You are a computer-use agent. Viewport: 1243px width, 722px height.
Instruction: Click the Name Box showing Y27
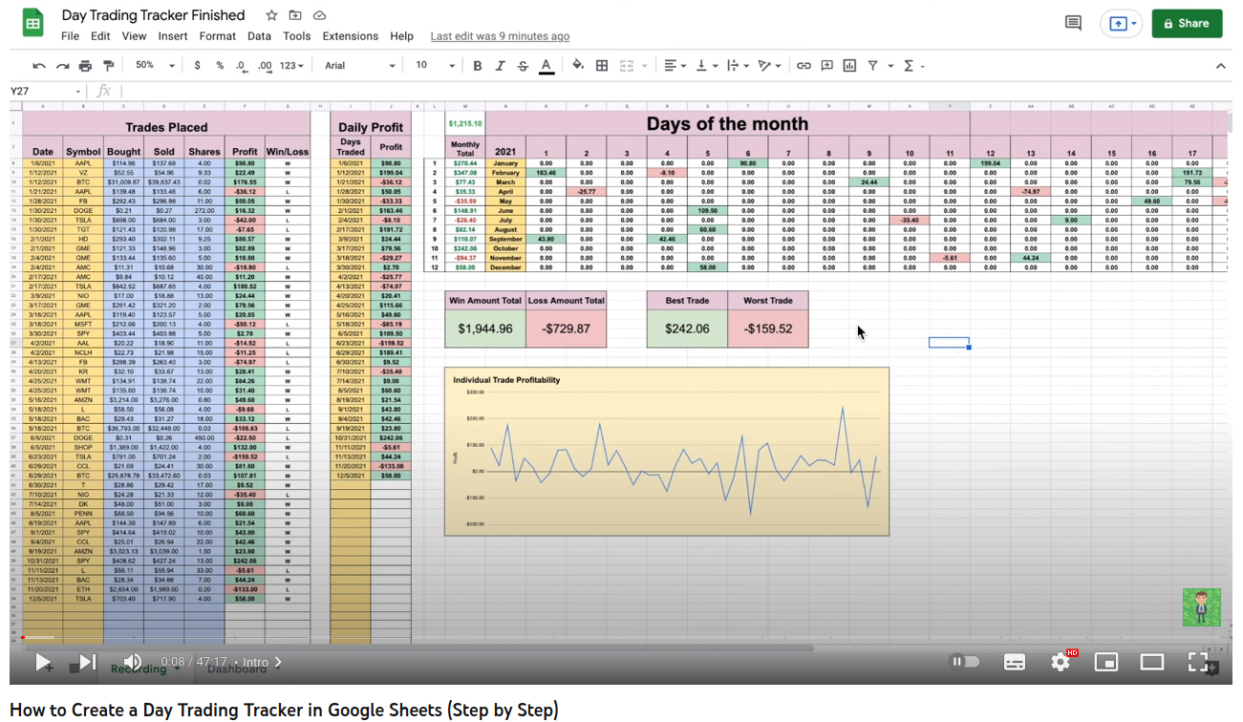(46, 91)
